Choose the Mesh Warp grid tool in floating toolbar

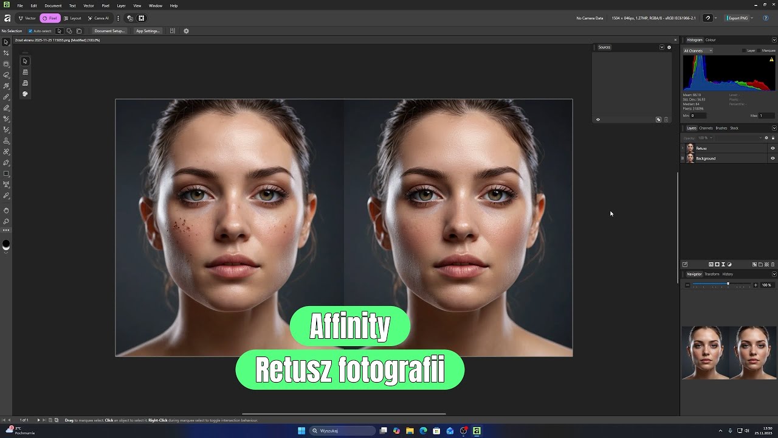pos(25,72)
